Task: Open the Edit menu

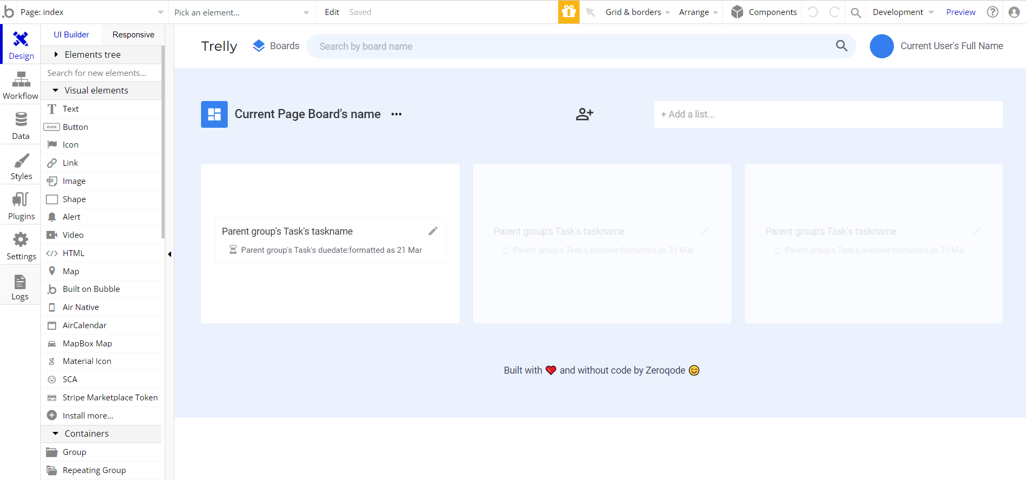Action: coord(332,12)
